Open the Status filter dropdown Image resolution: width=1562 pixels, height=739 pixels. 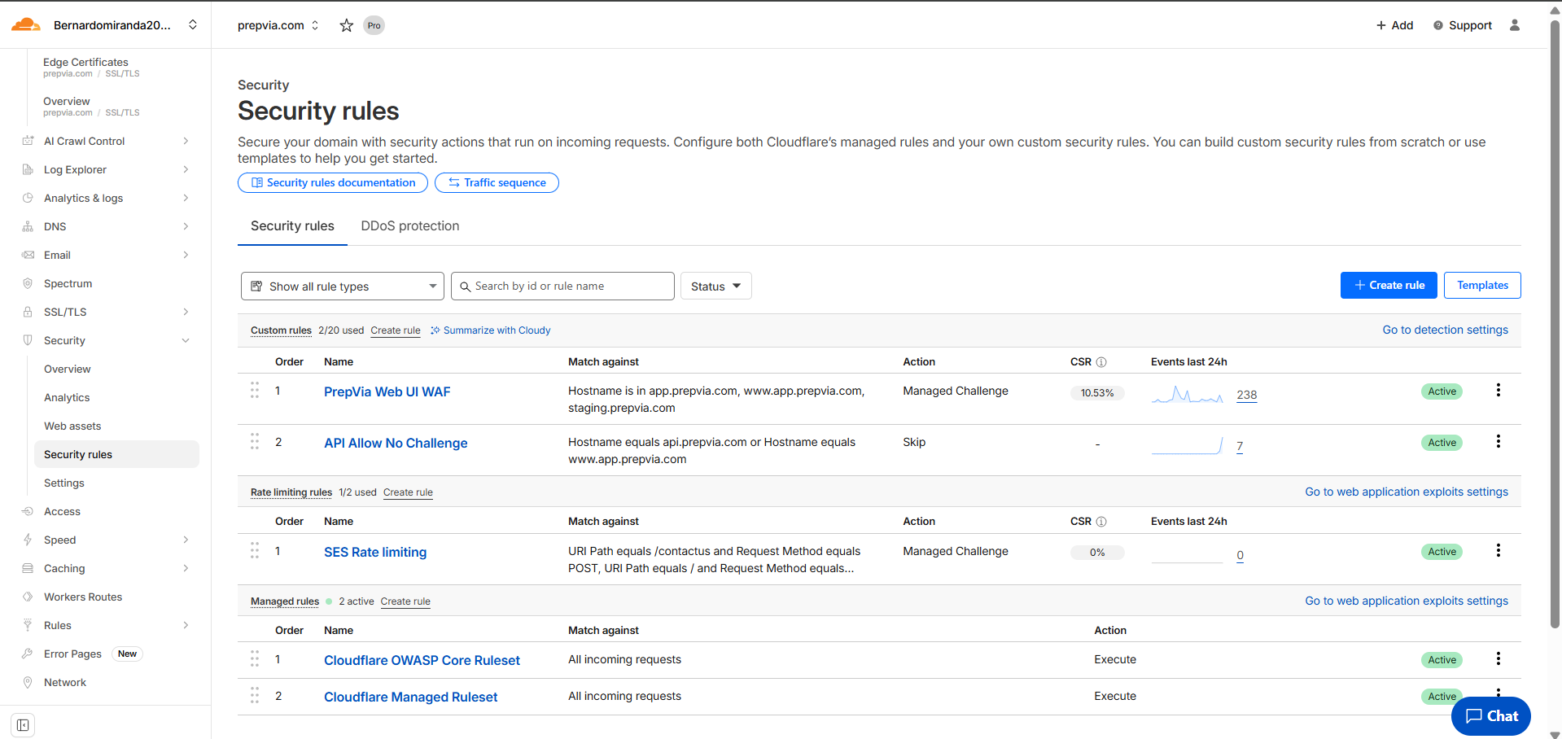pos(715,286)
